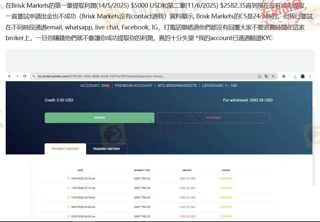Switch to the PAYMENT HISTORY tab
320x222 pixels.
[65, 149]
